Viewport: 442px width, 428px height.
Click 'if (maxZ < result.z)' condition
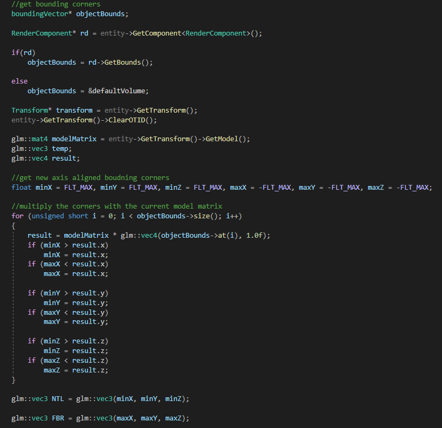(68, 361)
